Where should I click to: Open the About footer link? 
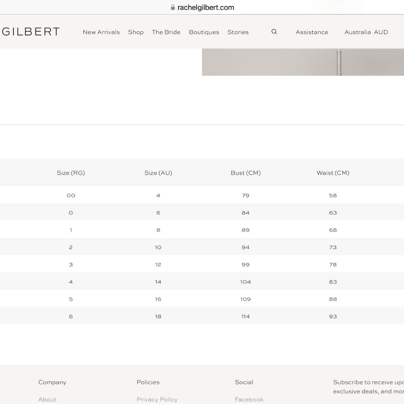[47, 399]
